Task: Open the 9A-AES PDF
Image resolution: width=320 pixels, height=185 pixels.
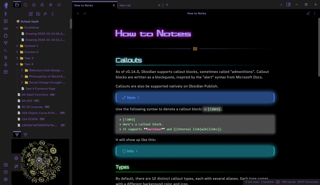Action: (x=27, y=101)
